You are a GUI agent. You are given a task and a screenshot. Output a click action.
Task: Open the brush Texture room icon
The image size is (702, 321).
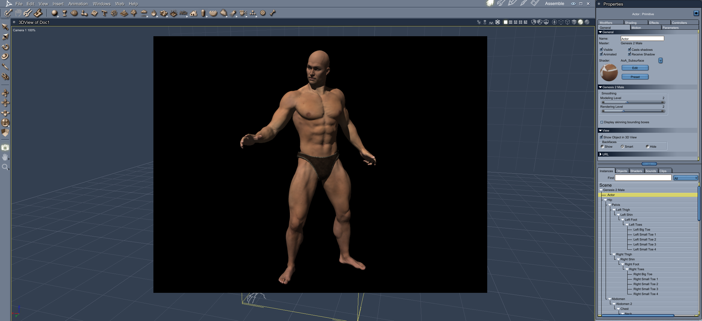pyautogui.click(x=523, y=3)
